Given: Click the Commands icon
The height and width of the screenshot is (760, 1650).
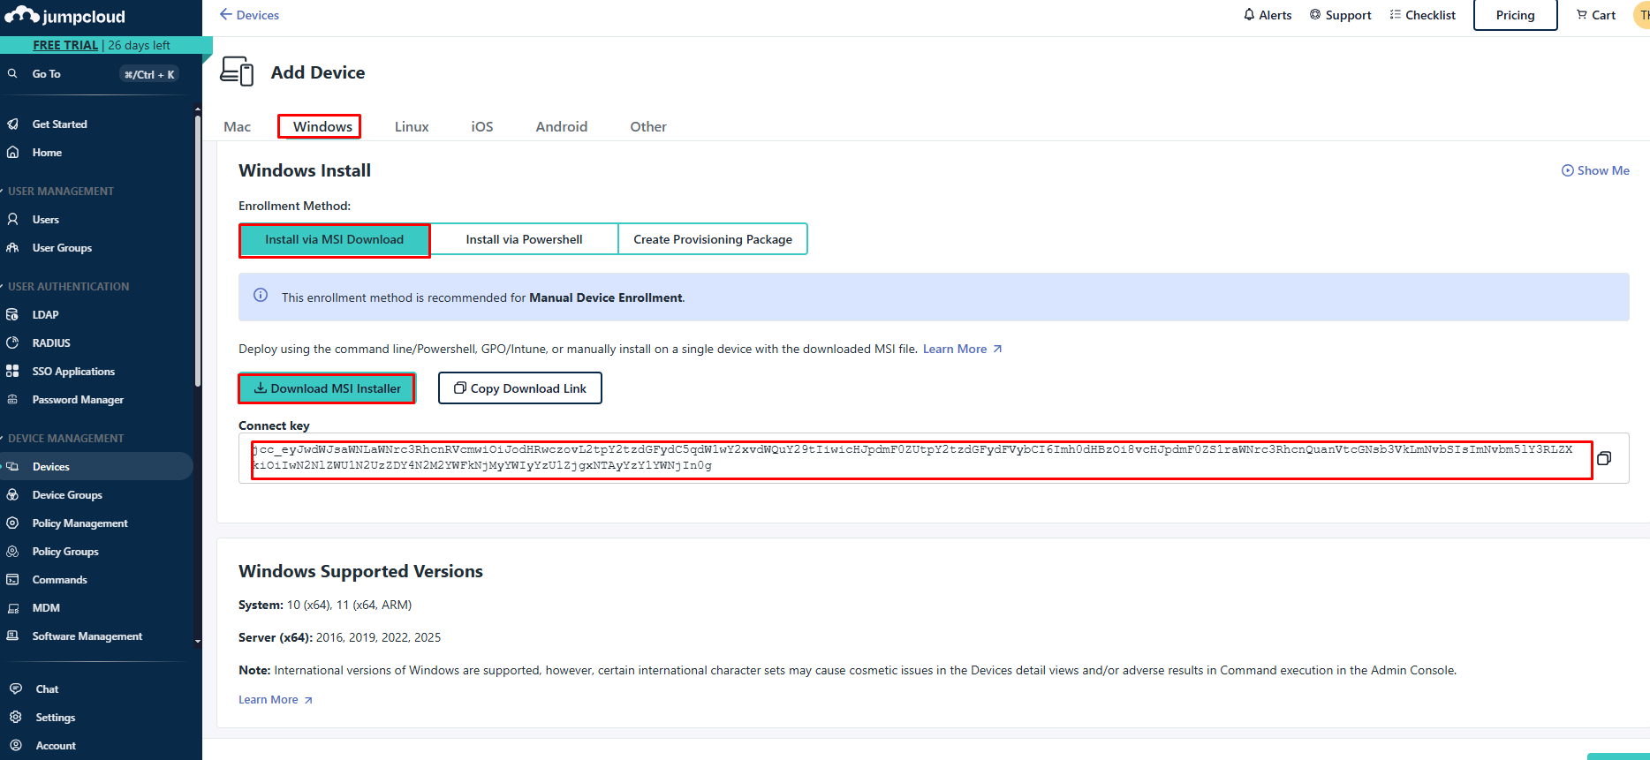Looking at the screenshot, I should (12, 580).
